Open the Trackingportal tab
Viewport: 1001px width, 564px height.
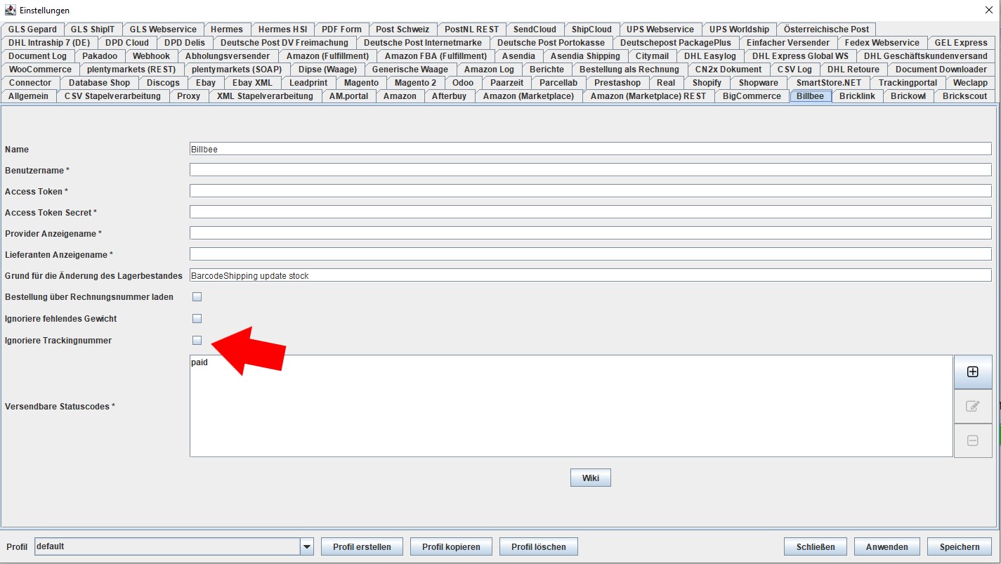coord(908,83)
